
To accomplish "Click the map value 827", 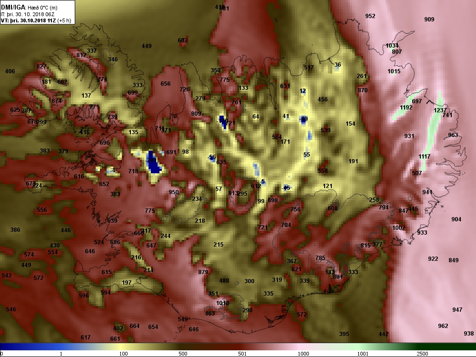I will (x=41, y=67).
